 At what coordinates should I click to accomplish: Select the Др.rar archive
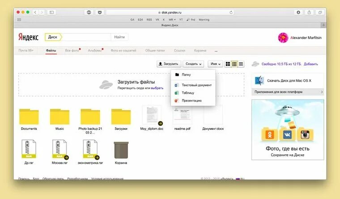coord(29,152)
